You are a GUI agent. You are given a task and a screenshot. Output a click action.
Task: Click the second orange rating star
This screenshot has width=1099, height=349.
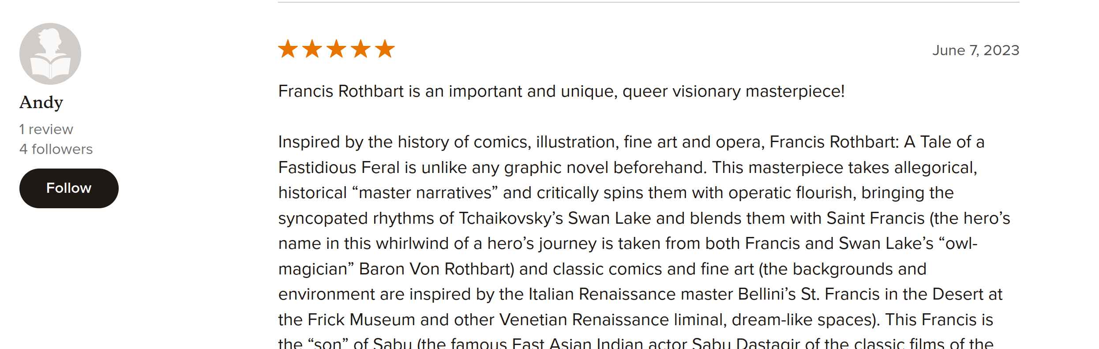pyautogui.click(x=312, y=49)
